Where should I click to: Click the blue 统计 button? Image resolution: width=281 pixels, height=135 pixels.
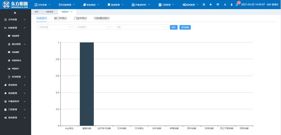tap(174, 27)
